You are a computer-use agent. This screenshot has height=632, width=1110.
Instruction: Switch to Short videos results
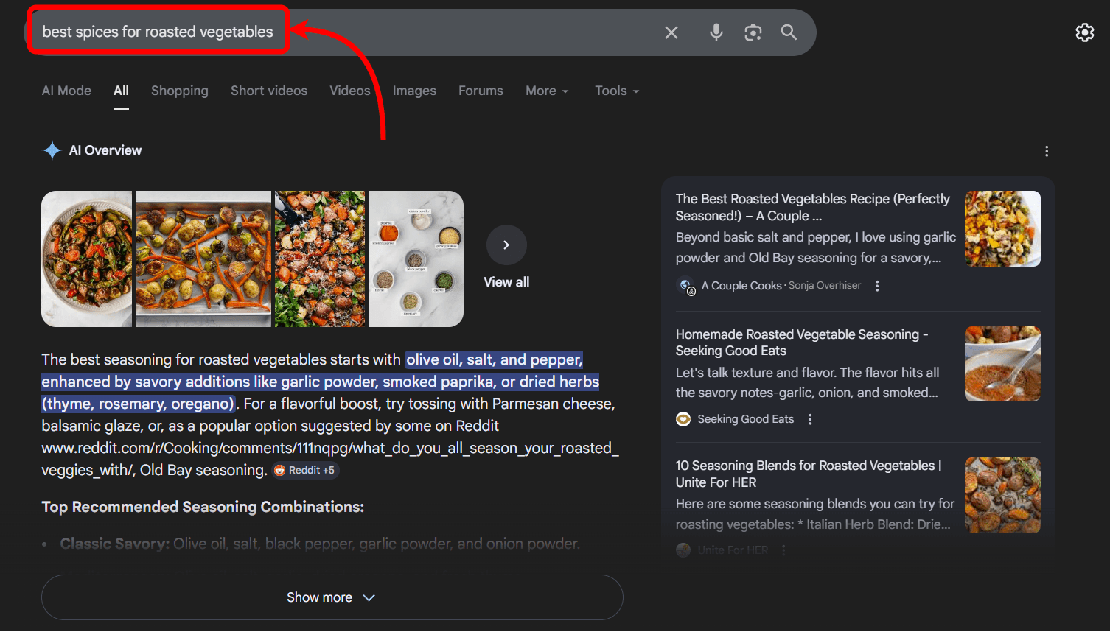[x=268, y=90]
